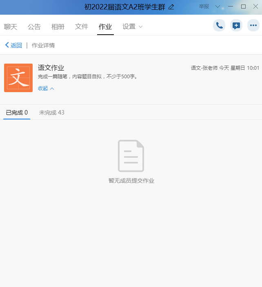Click the 举报 report link in title bar
The width and height of the screenshot is (262, 287).
pyautogui.click(x=204, y=7)
